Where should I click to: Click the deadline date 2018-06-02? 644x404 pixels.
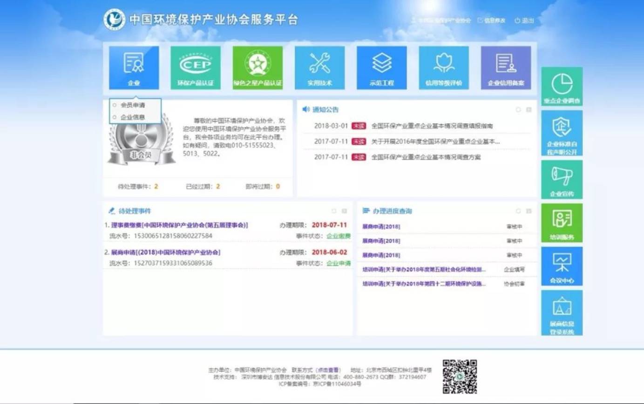point(329,252)
